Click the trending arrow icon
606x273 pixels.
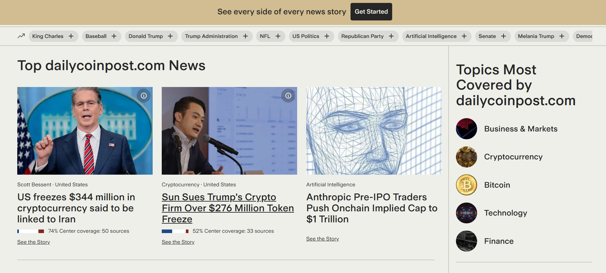21,36
